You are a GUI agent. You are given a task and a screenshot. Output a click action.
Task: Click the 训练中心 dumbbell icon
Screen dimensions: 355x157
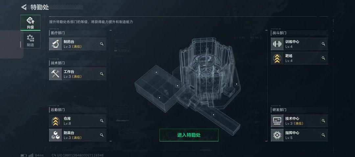point(277,44)
